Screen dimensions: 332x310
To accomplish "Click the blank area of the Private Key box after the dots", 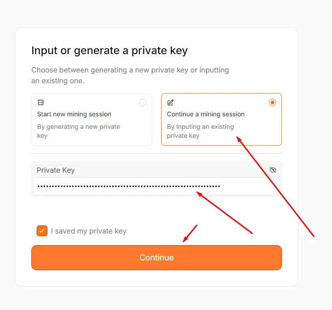I will point(249,186).
